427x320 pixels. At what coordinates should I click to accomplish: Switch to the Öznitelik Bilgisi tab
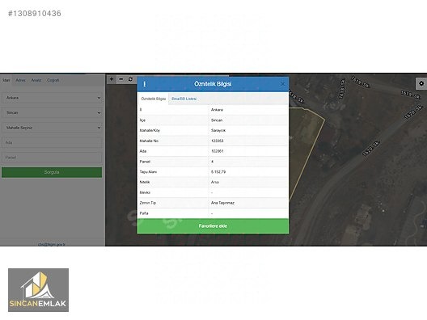coord(154,99)
